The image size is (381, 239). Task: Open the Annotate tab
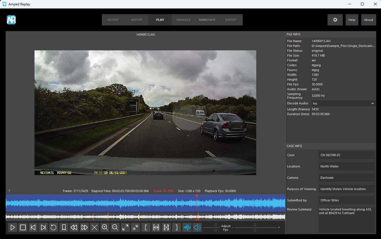pos(207,20)
